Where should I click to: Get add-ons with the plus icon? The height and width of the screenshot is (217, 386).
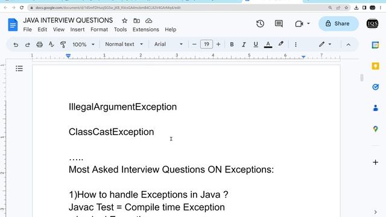375,162
